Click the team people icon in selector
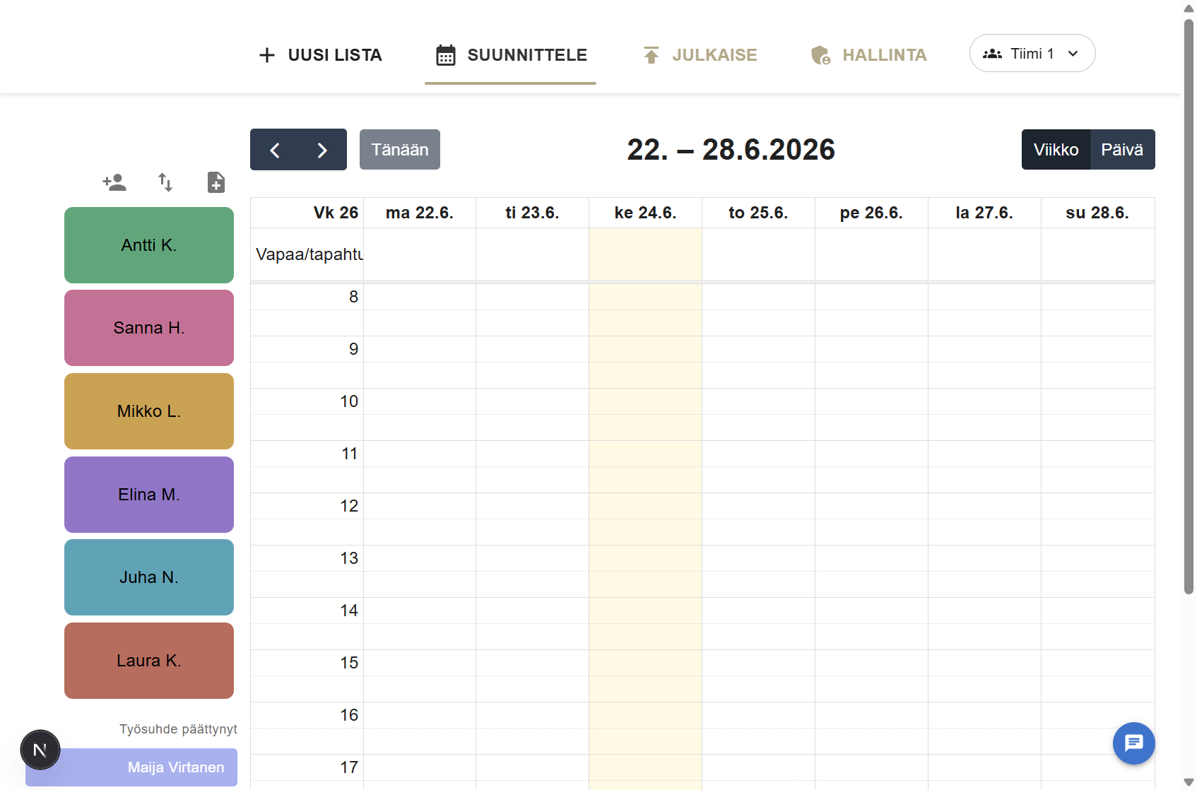 coord(992,54)
